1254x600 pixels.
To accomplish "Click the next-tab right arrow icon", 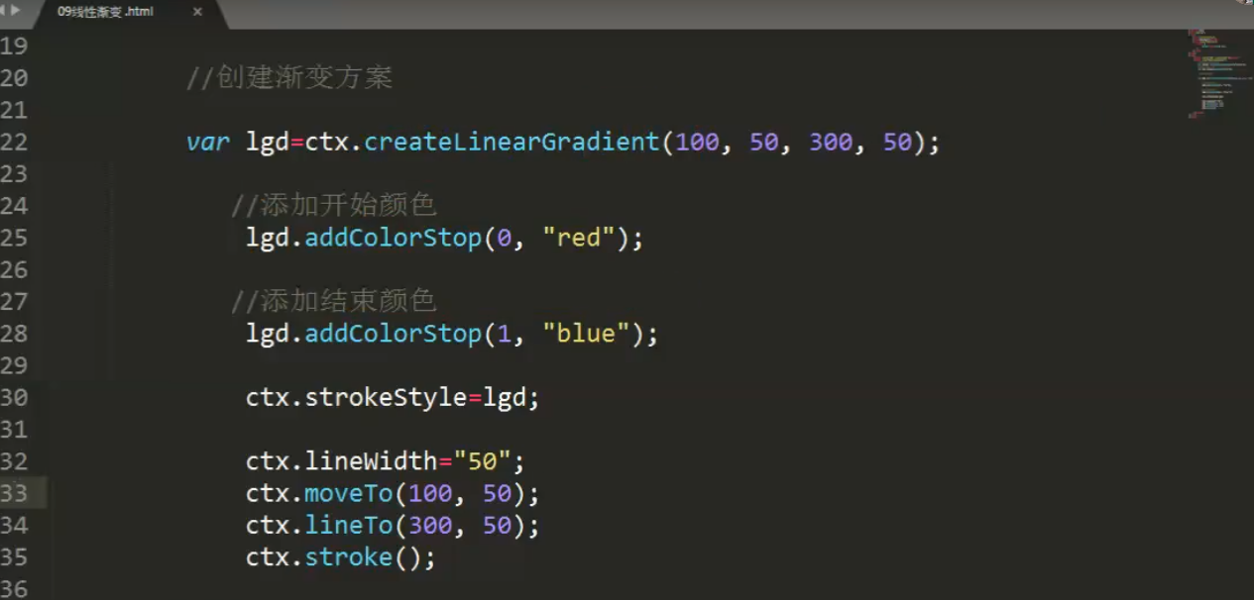I will (16, 10).
